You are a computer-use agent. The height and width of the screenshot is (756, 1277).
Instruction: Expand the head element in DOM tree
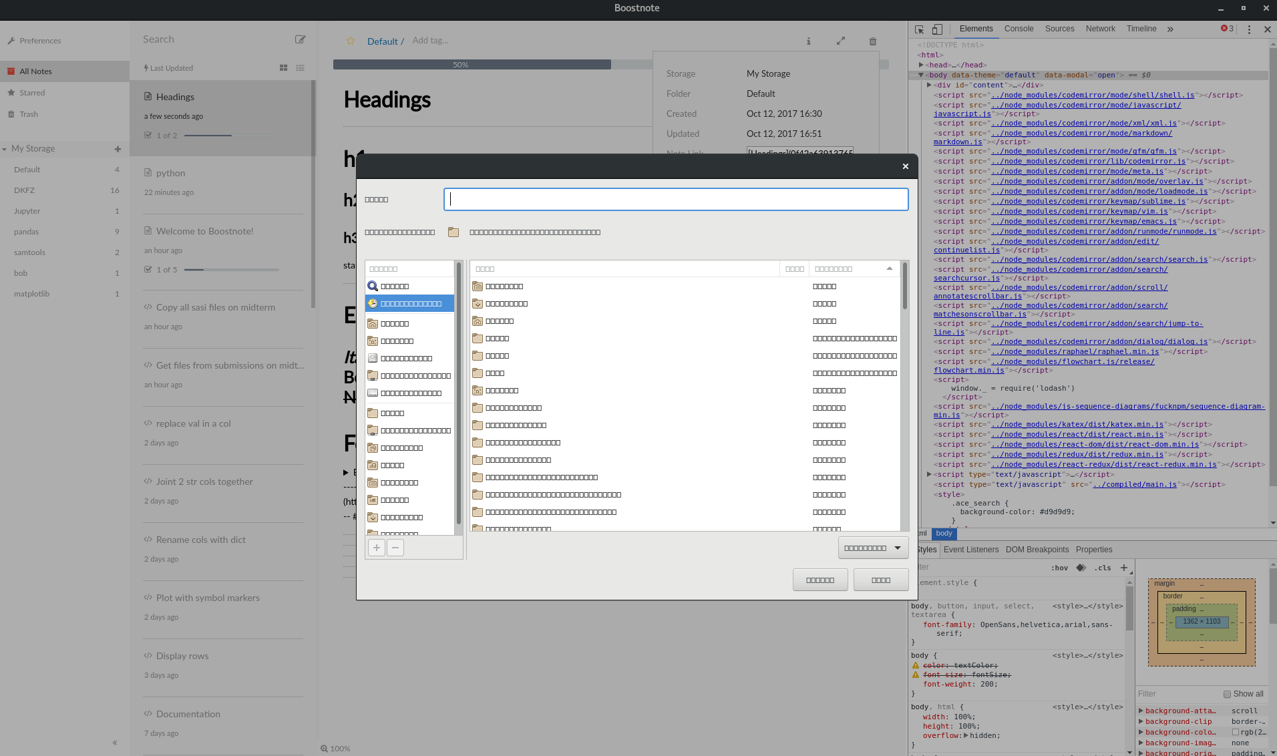(921, 65)
